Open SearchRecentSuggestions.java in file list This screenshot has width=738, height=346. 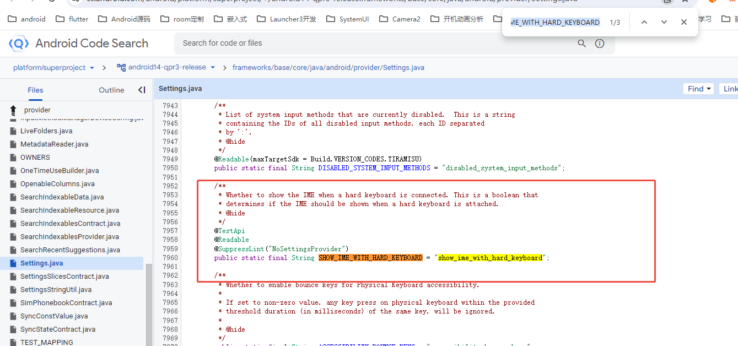pos(70,250)
